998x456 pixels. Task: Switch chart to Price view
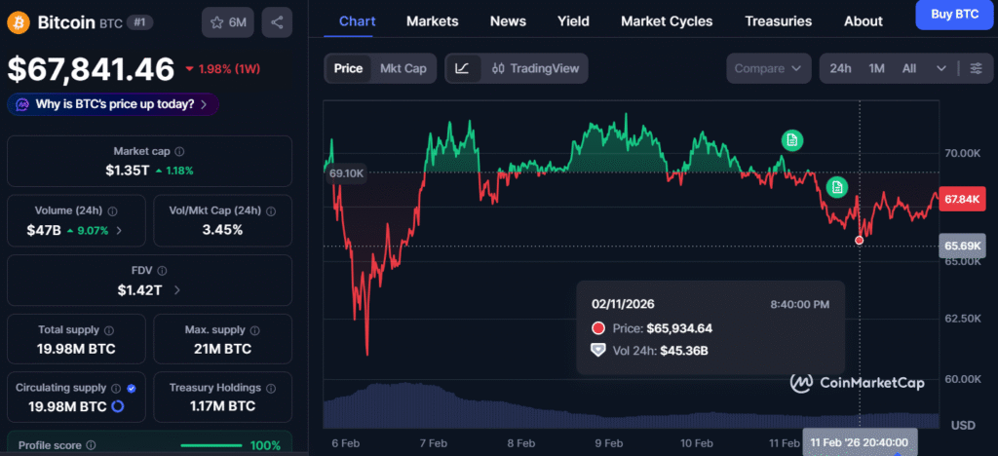[x=348, y=68]
